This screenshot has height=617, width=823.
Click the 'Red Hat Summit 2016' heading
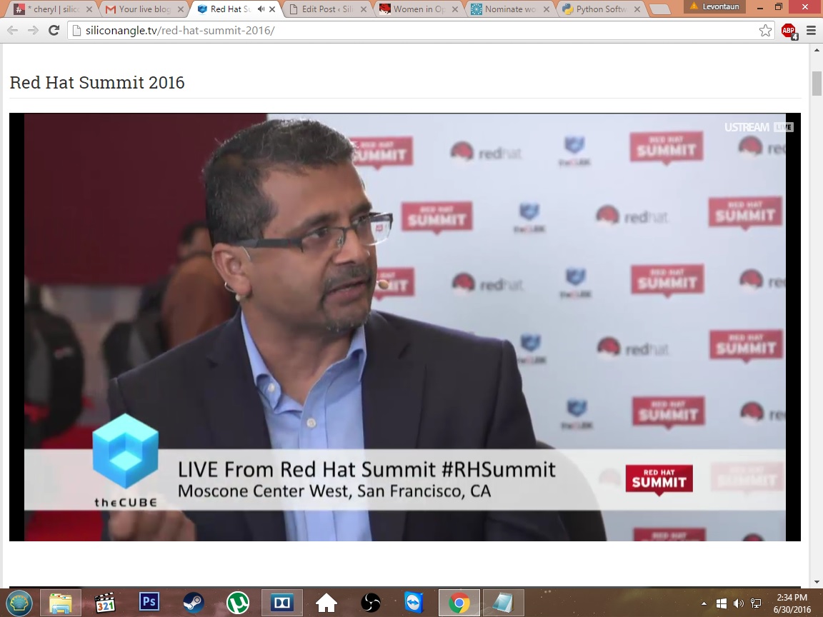click(97, 82)
